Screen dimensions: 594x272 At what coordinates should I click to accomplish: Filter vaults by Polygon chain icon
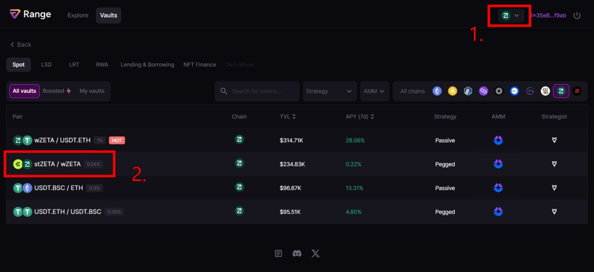coord(483,91)
